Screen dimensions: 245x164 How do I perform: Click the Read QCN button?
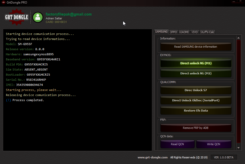point(177,144)
